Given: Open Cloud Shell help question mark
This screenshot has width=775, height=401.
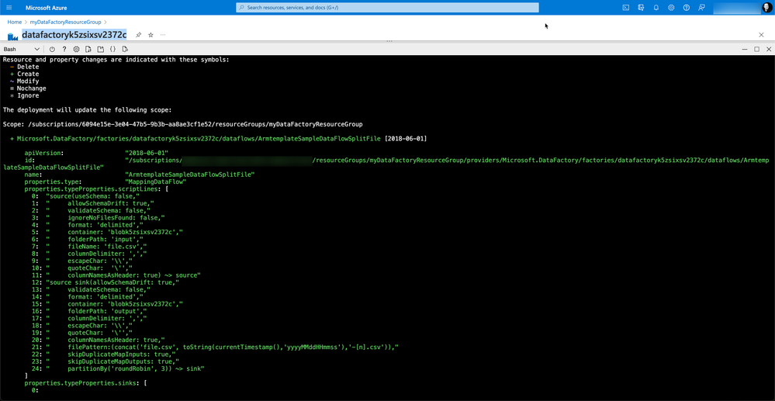Looking at the screenshot, I should point(64,50).
